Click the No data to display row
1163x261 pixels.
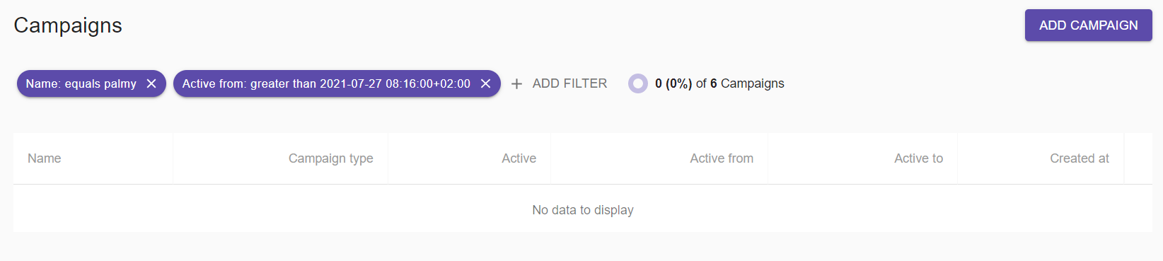pyautogui.click(x=583, y=209)
